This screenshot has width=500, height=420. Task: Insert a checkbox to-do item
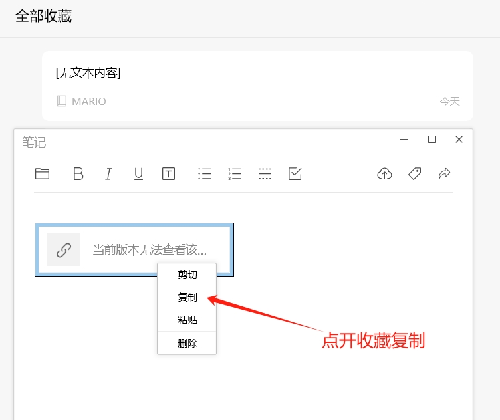[295, 173]
